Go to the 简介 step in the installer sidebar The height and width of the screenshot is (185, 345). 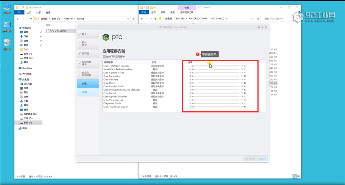pyautogui.click(x=87, y=34)
